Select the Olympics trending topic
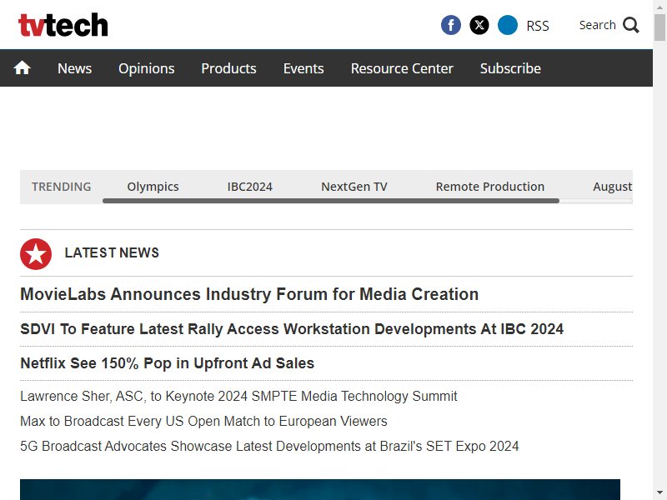Viewport: 667px width, 500px height. point(153,187)
